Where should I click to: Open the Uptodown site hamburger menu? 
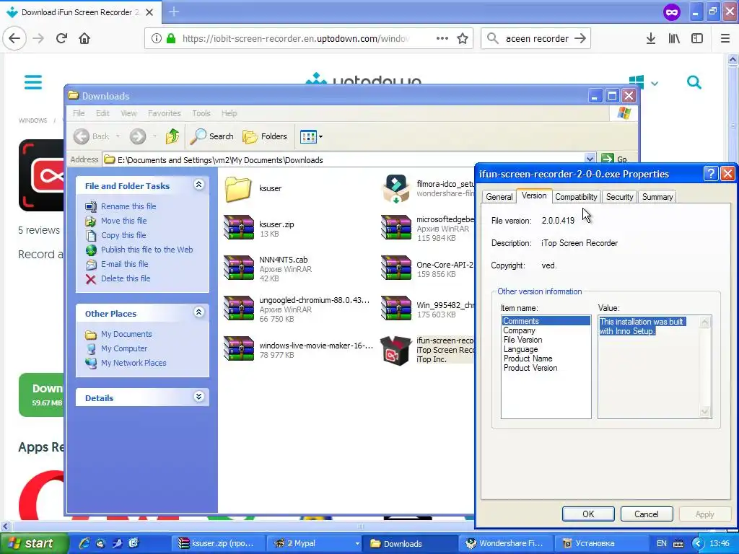(x=33, y=82)
